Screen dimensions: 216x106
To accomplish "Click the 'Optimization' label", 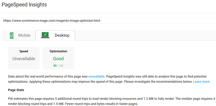I will [58, 51].
